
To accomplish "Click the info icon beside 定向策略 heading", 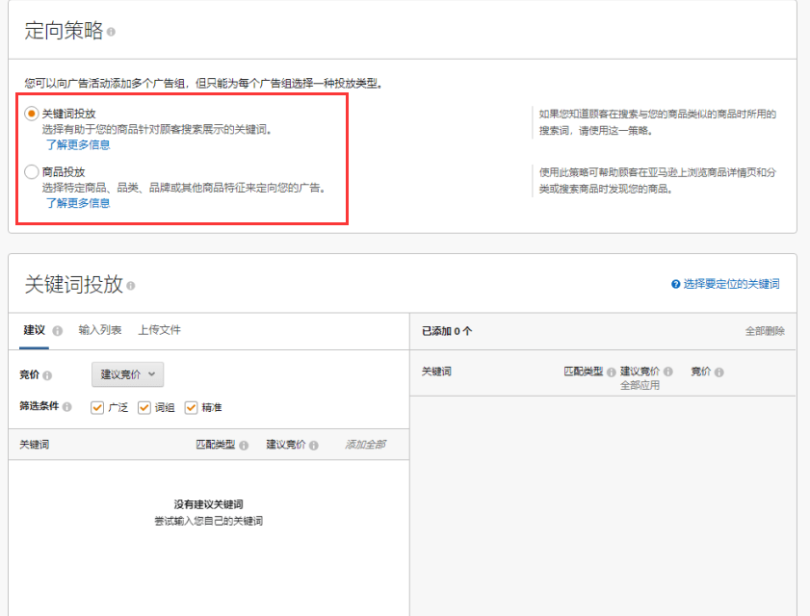I will click(112, 32).
